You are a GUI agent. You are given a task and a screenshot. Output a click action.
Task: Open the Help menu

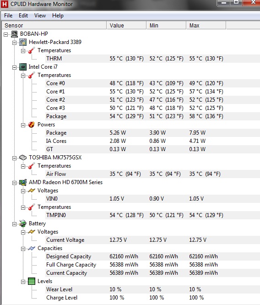pos(58,16)
